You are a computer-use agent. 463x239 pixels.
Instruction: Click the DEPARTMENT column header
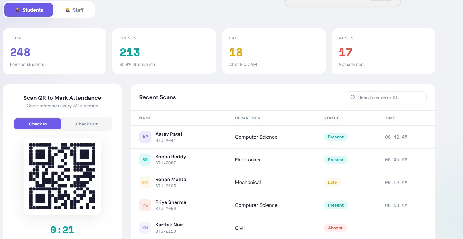click(249, 118)
